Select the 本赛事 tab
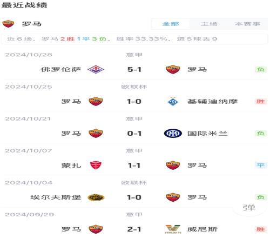The height and width of the screenshot is (238, 270). (247, 24)
